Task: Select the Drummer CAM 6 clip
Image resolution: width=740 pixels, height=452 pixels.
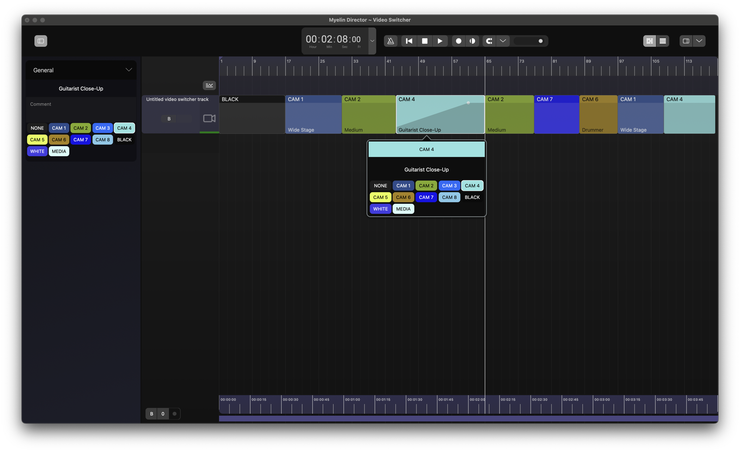Action: [598, 115]
